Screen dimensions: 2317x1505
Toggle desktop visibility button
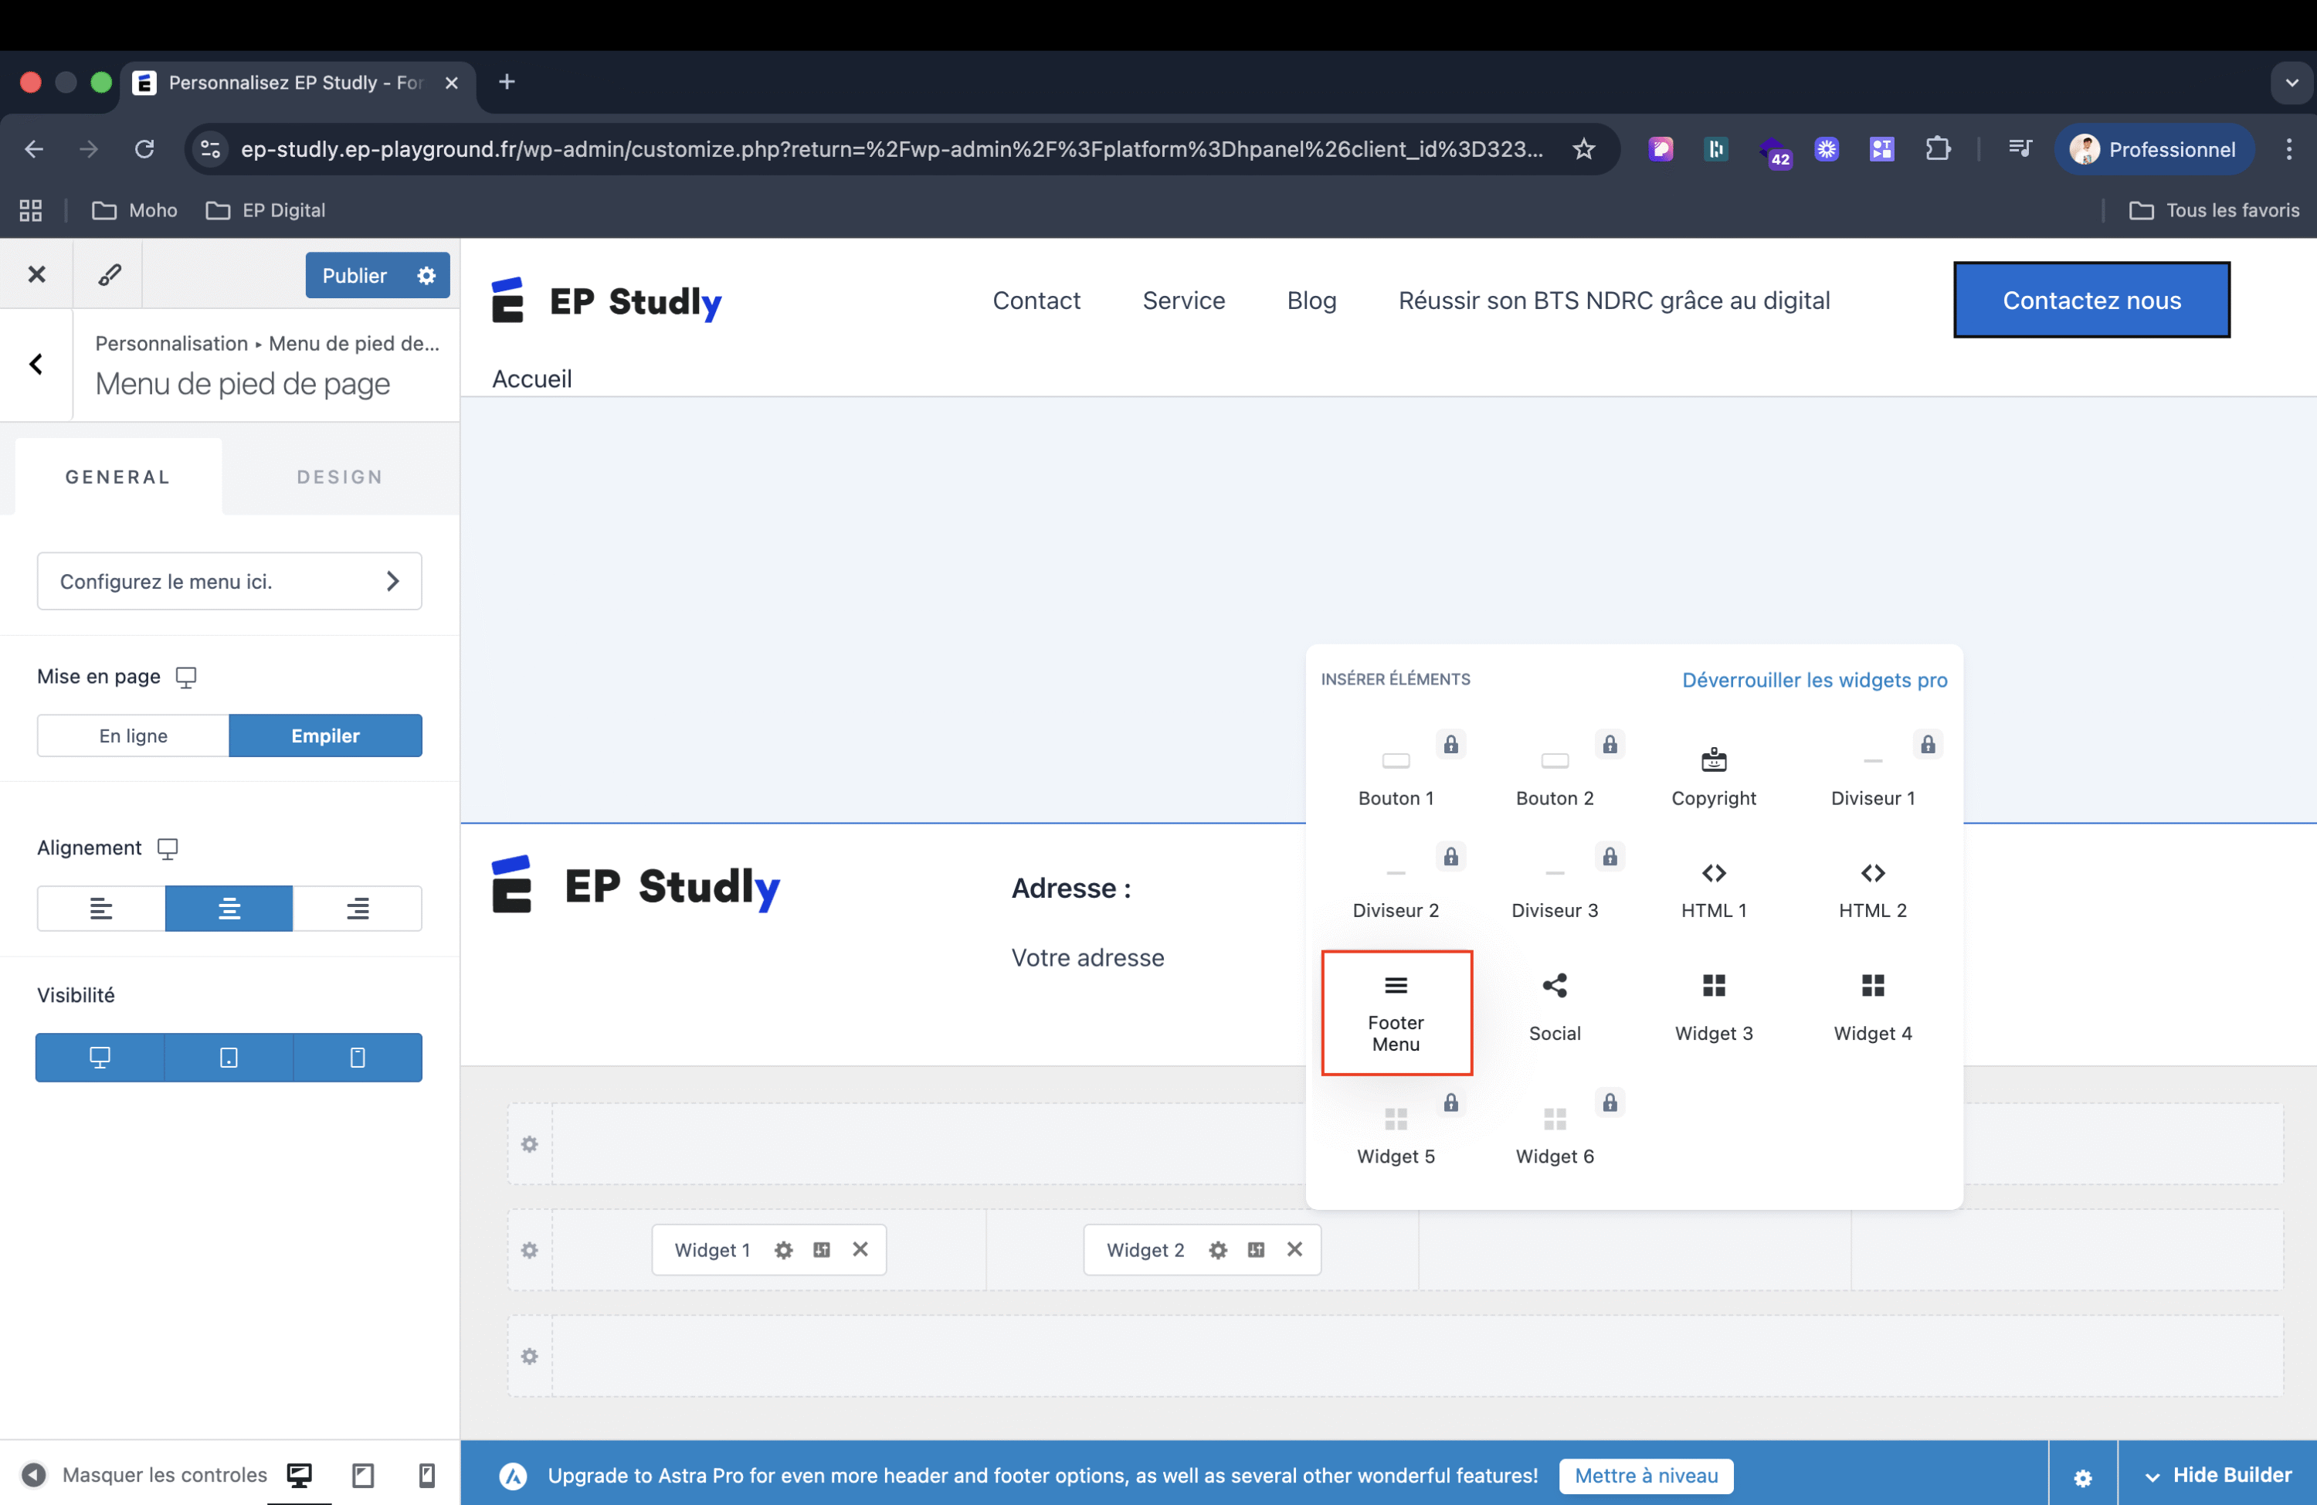click(x=100, y=1057)
